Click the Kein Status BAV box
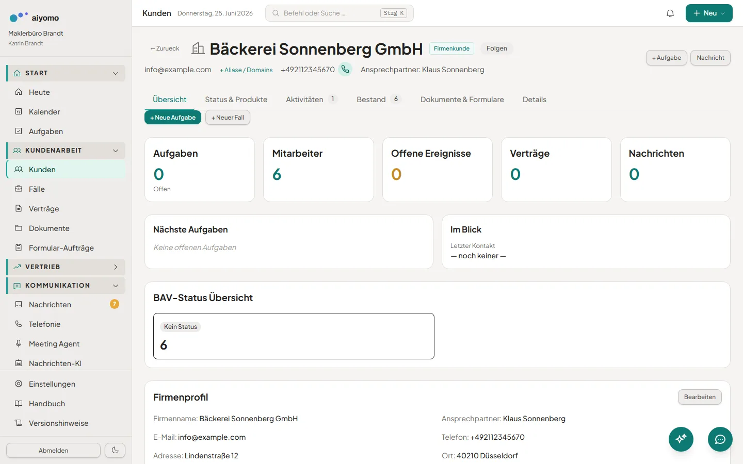 click(294, 336)
